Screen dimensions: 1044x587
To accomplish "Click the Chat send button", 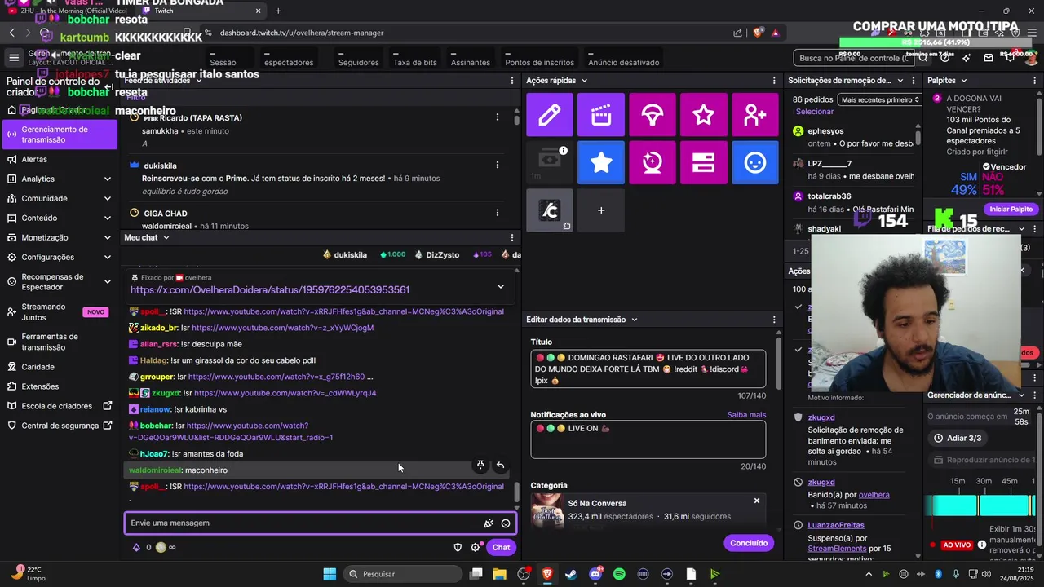I will 501,547.
